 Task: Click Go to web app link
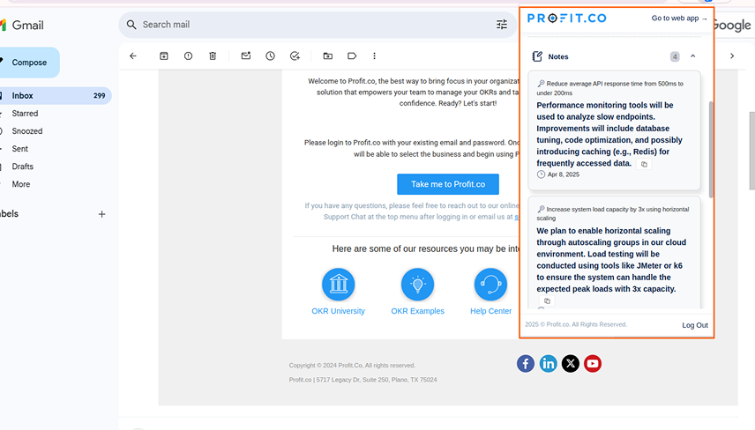pos(679,19)
